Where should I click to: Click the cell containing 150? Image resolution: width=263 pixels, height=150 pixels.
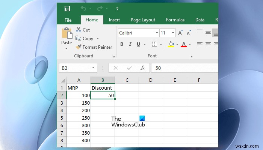tap(79, 103)
